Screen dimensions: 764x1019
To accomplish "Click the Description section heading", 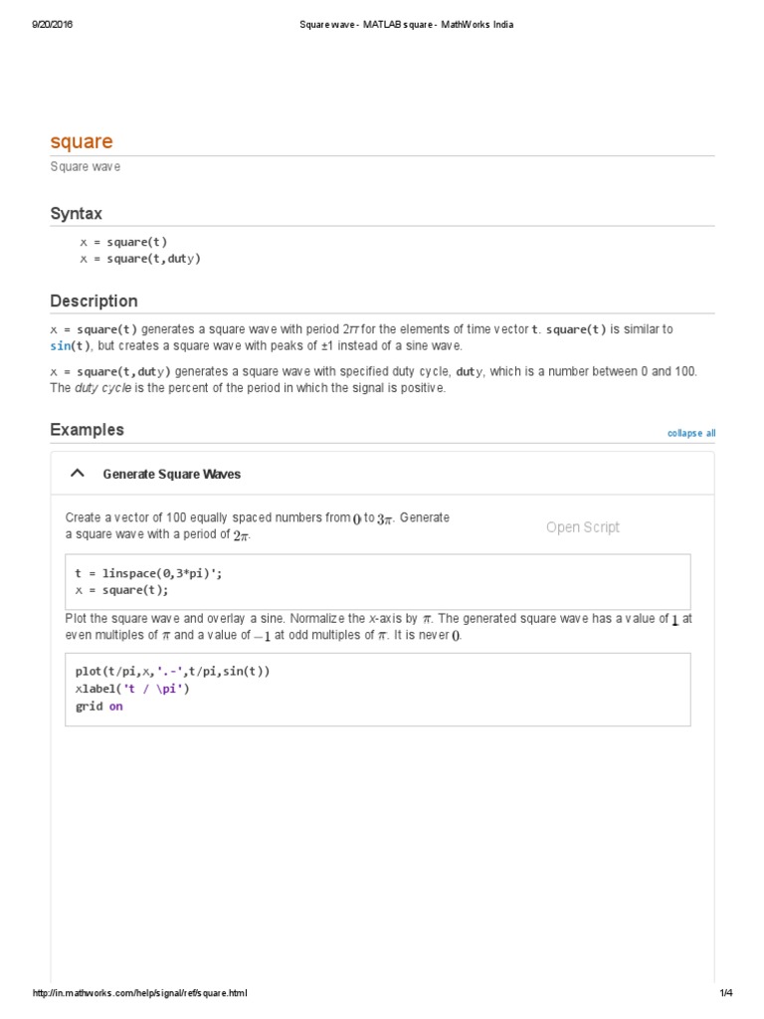I will coord(94,302).
